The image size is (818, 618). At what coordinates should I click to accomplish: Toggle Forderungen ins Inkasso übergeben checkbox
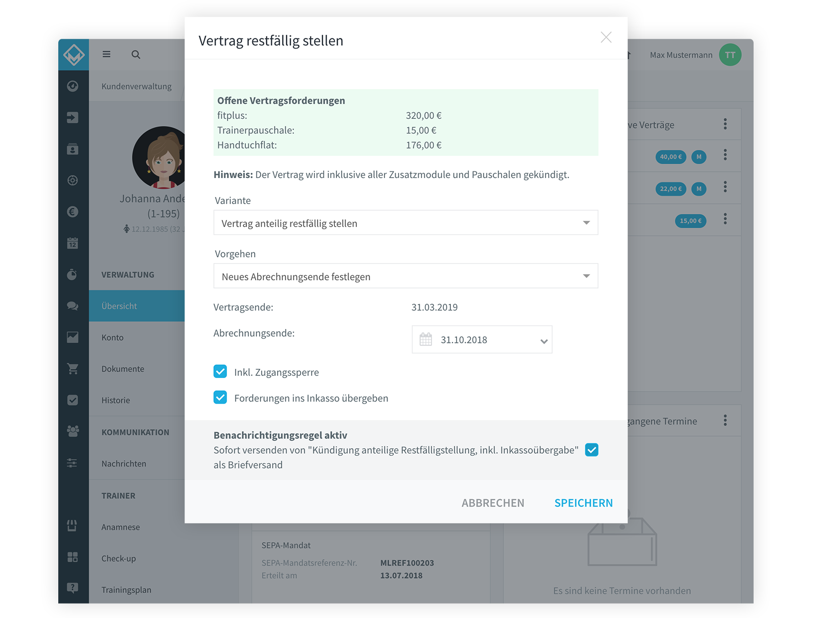tap(220, 398)
